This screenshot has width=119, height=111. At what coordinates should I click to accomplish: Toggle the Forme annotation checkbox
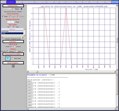(3, 16)
